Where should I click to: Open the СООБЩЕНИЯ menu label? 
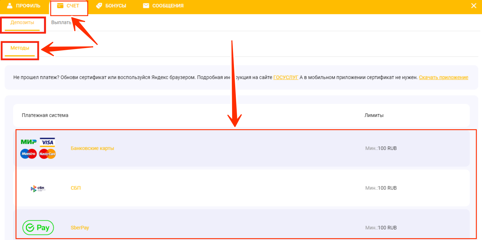pos(168,6)
